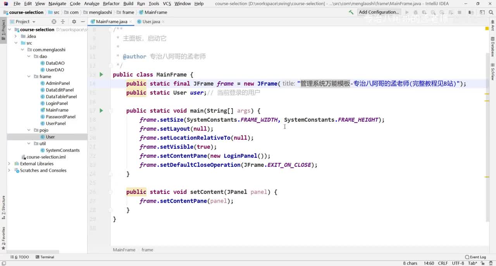This screenshot has height=266, width=496.
Task: Collapse the util package
Action: tap(29, 143)
